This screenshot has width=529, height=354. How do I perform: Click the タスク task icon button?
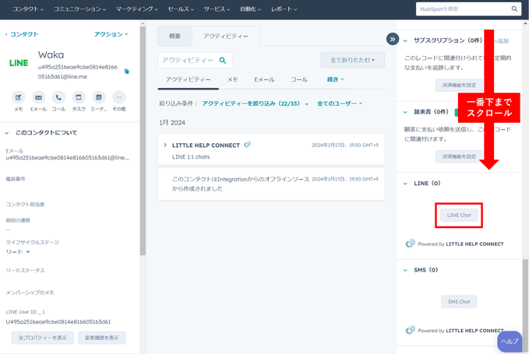79,98
